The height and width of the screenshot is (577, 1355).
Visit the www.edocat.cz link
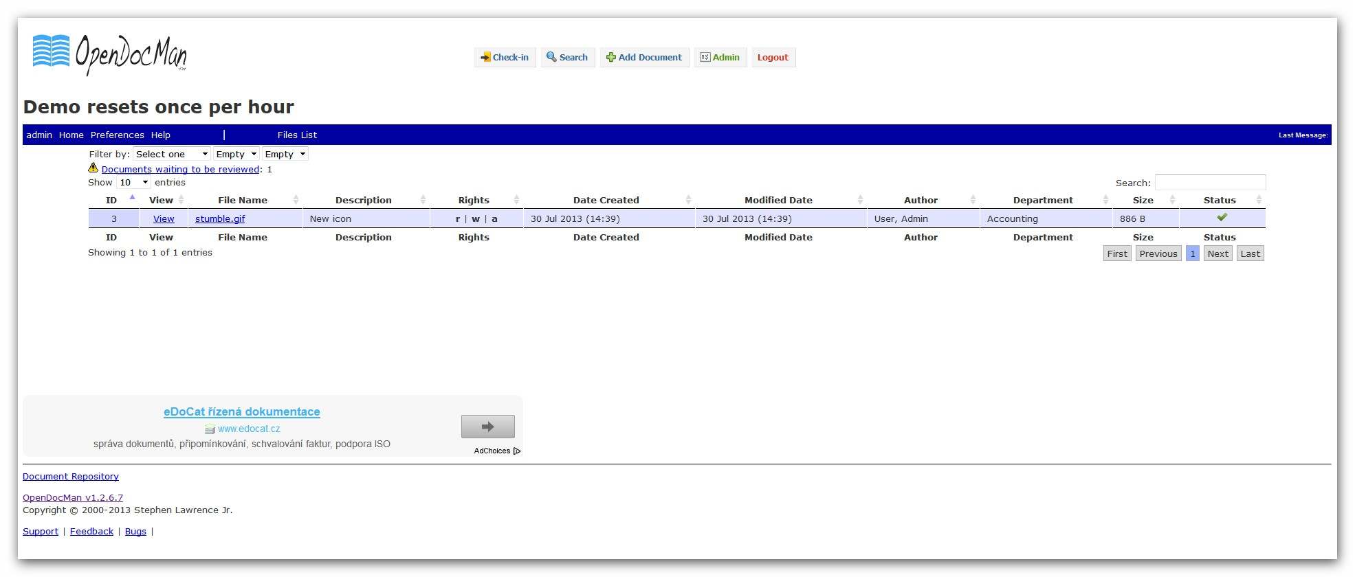pos(249,429)
